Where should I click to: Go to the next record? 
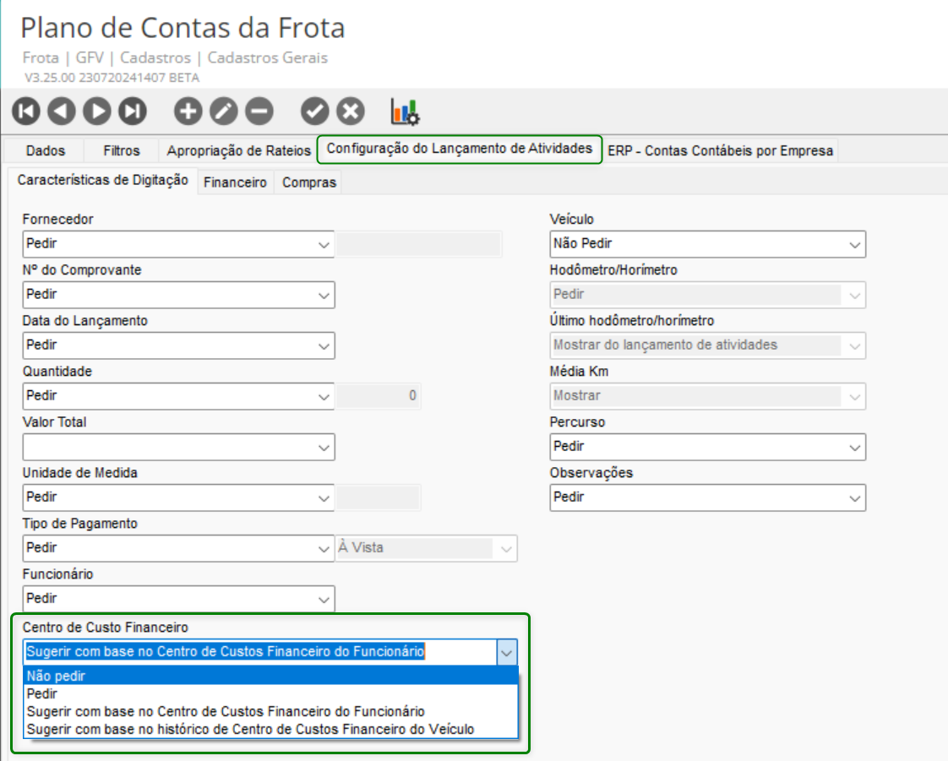[x=97, y=111]
